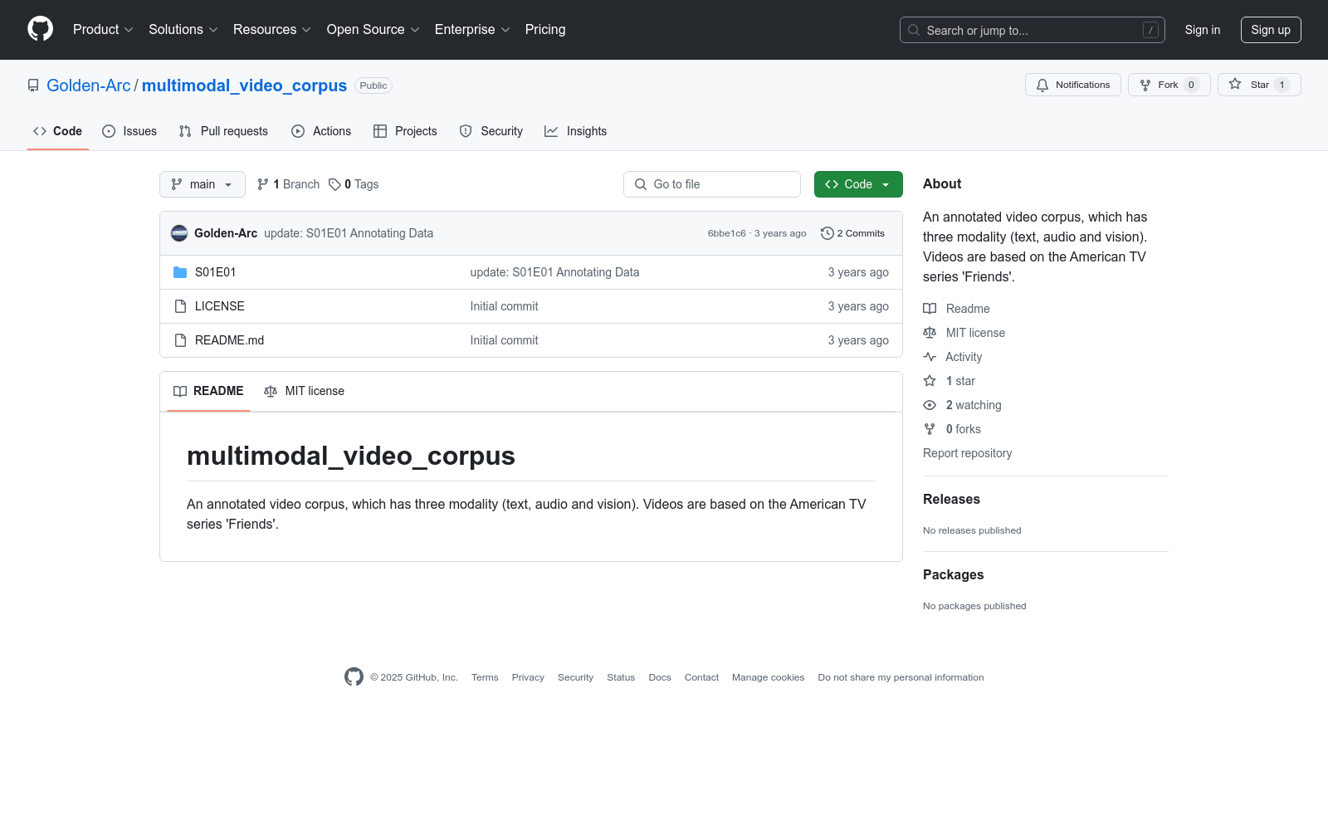Switch to the Security tab
The image size is (1328, 830).
point(491,131)
